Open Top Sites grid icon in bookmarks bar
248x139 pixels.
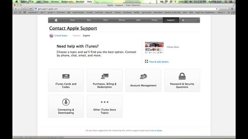click(25, 12)
